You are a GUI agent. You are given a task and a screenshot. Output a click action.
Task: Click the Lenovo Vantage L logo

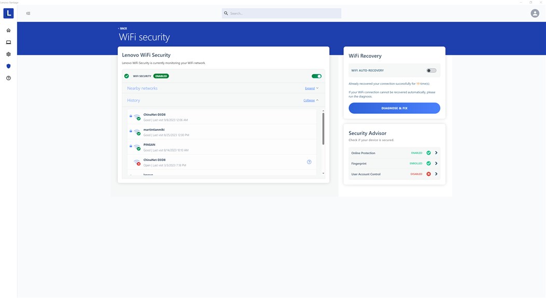click(8, 13)
